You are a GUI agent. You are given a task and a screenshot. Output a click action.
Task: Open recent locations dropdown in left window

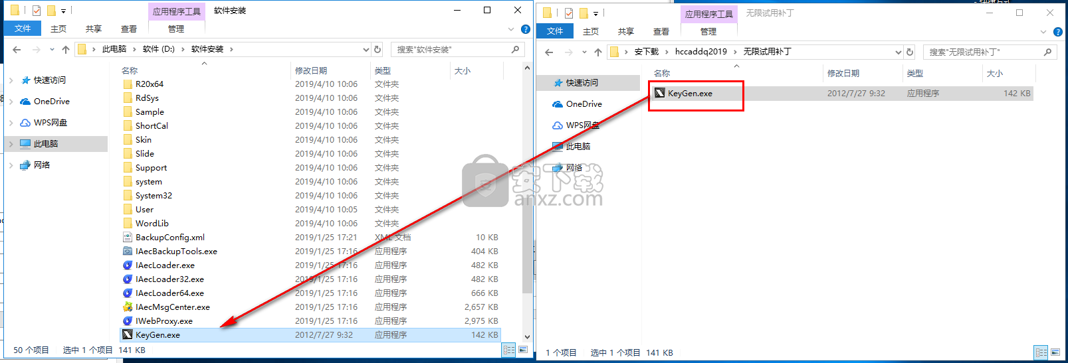(51, 49)
